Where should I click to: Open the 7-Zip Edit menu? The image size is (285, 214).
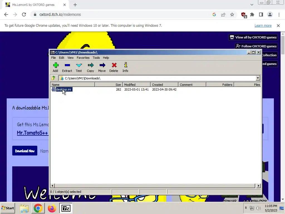coord(62,58)
